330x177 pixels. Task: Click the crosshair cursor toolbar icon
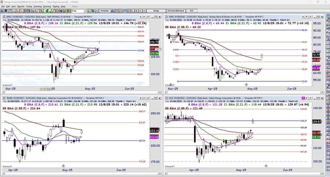click(x=136, y=11)
